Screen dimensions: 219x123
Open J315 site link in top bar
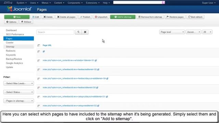(8, 3)
